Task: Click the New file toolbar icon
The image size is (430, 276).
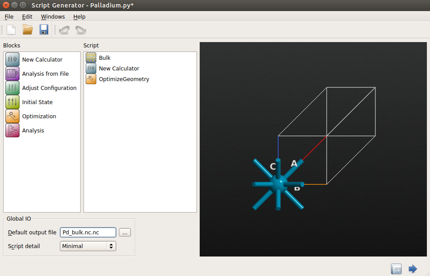Action: 11,30
